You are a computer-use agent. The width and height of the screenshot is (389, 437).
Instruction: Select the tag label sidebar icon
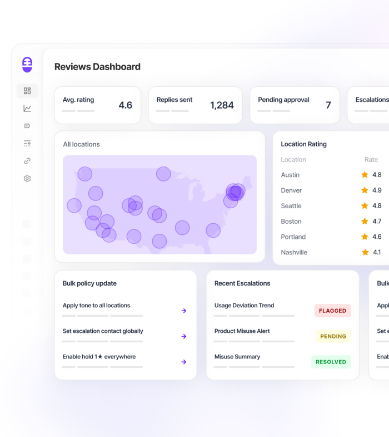(27, 126)
